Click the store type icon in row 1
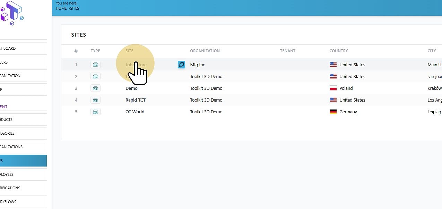 (x=95, y=65)
